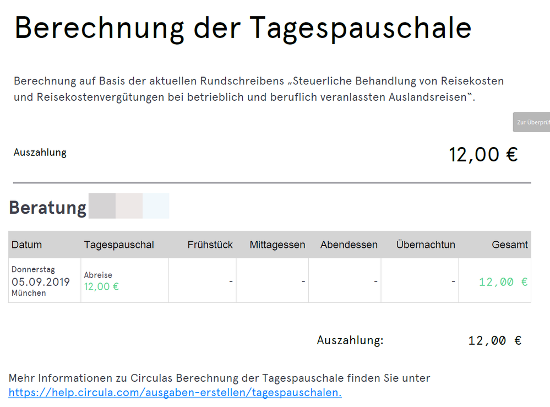Click the gray swatch beside Beratung

click(x=102, y=206)
